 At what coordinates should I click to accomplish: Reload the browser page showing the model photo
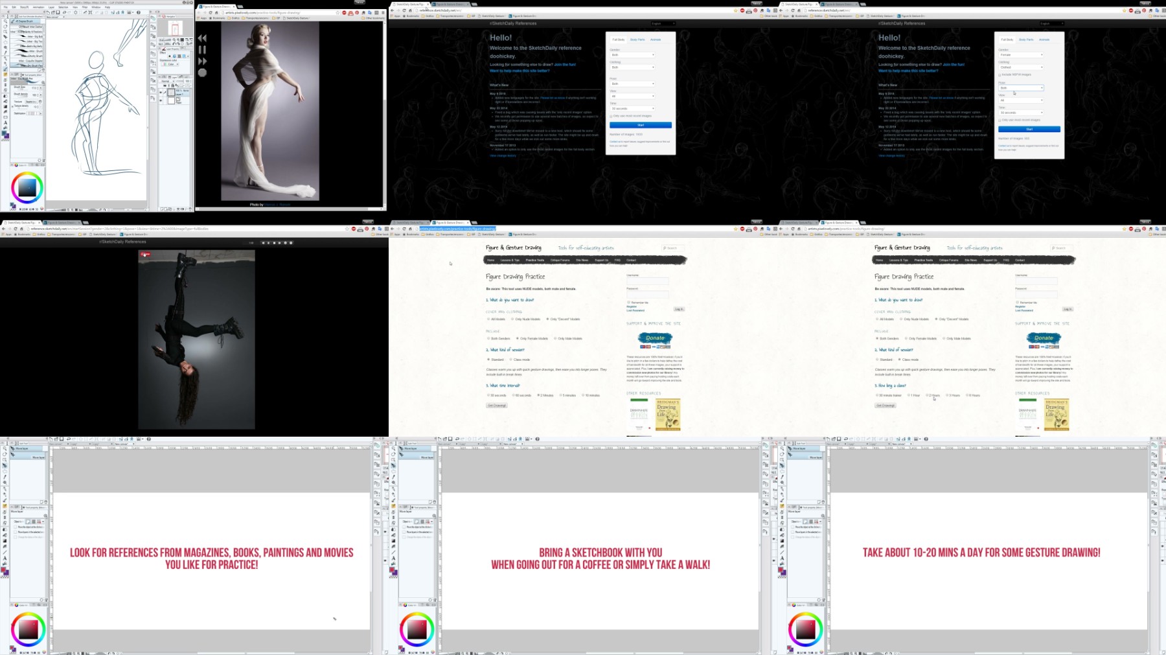tap(211, 12)
